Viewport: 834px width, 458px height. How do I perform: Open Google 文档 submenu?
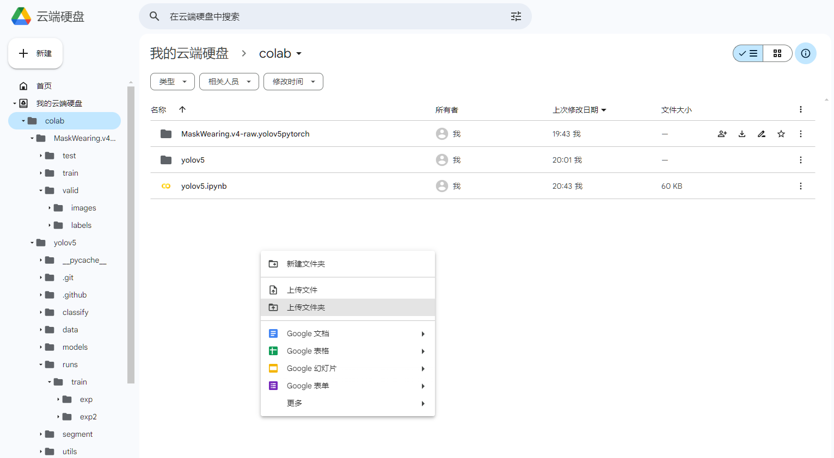[348, 333]
